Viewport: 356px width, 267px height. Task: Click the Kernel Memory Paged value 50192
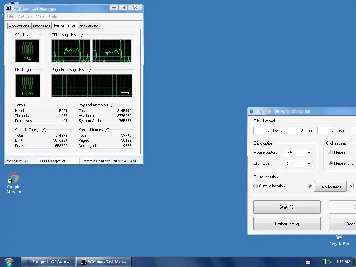click(x=126, y=140)
